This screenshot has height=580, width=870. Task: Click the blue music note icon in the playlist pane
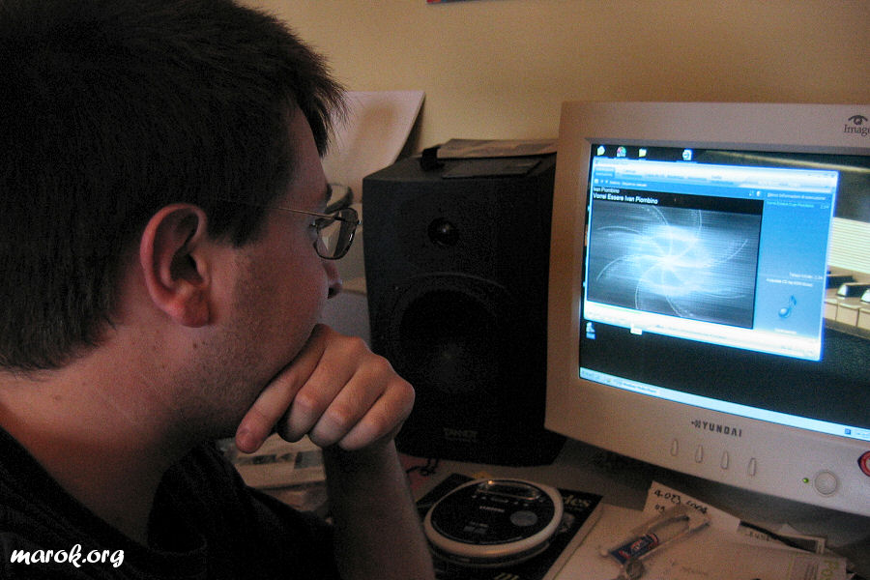click(x=787, y=307)
